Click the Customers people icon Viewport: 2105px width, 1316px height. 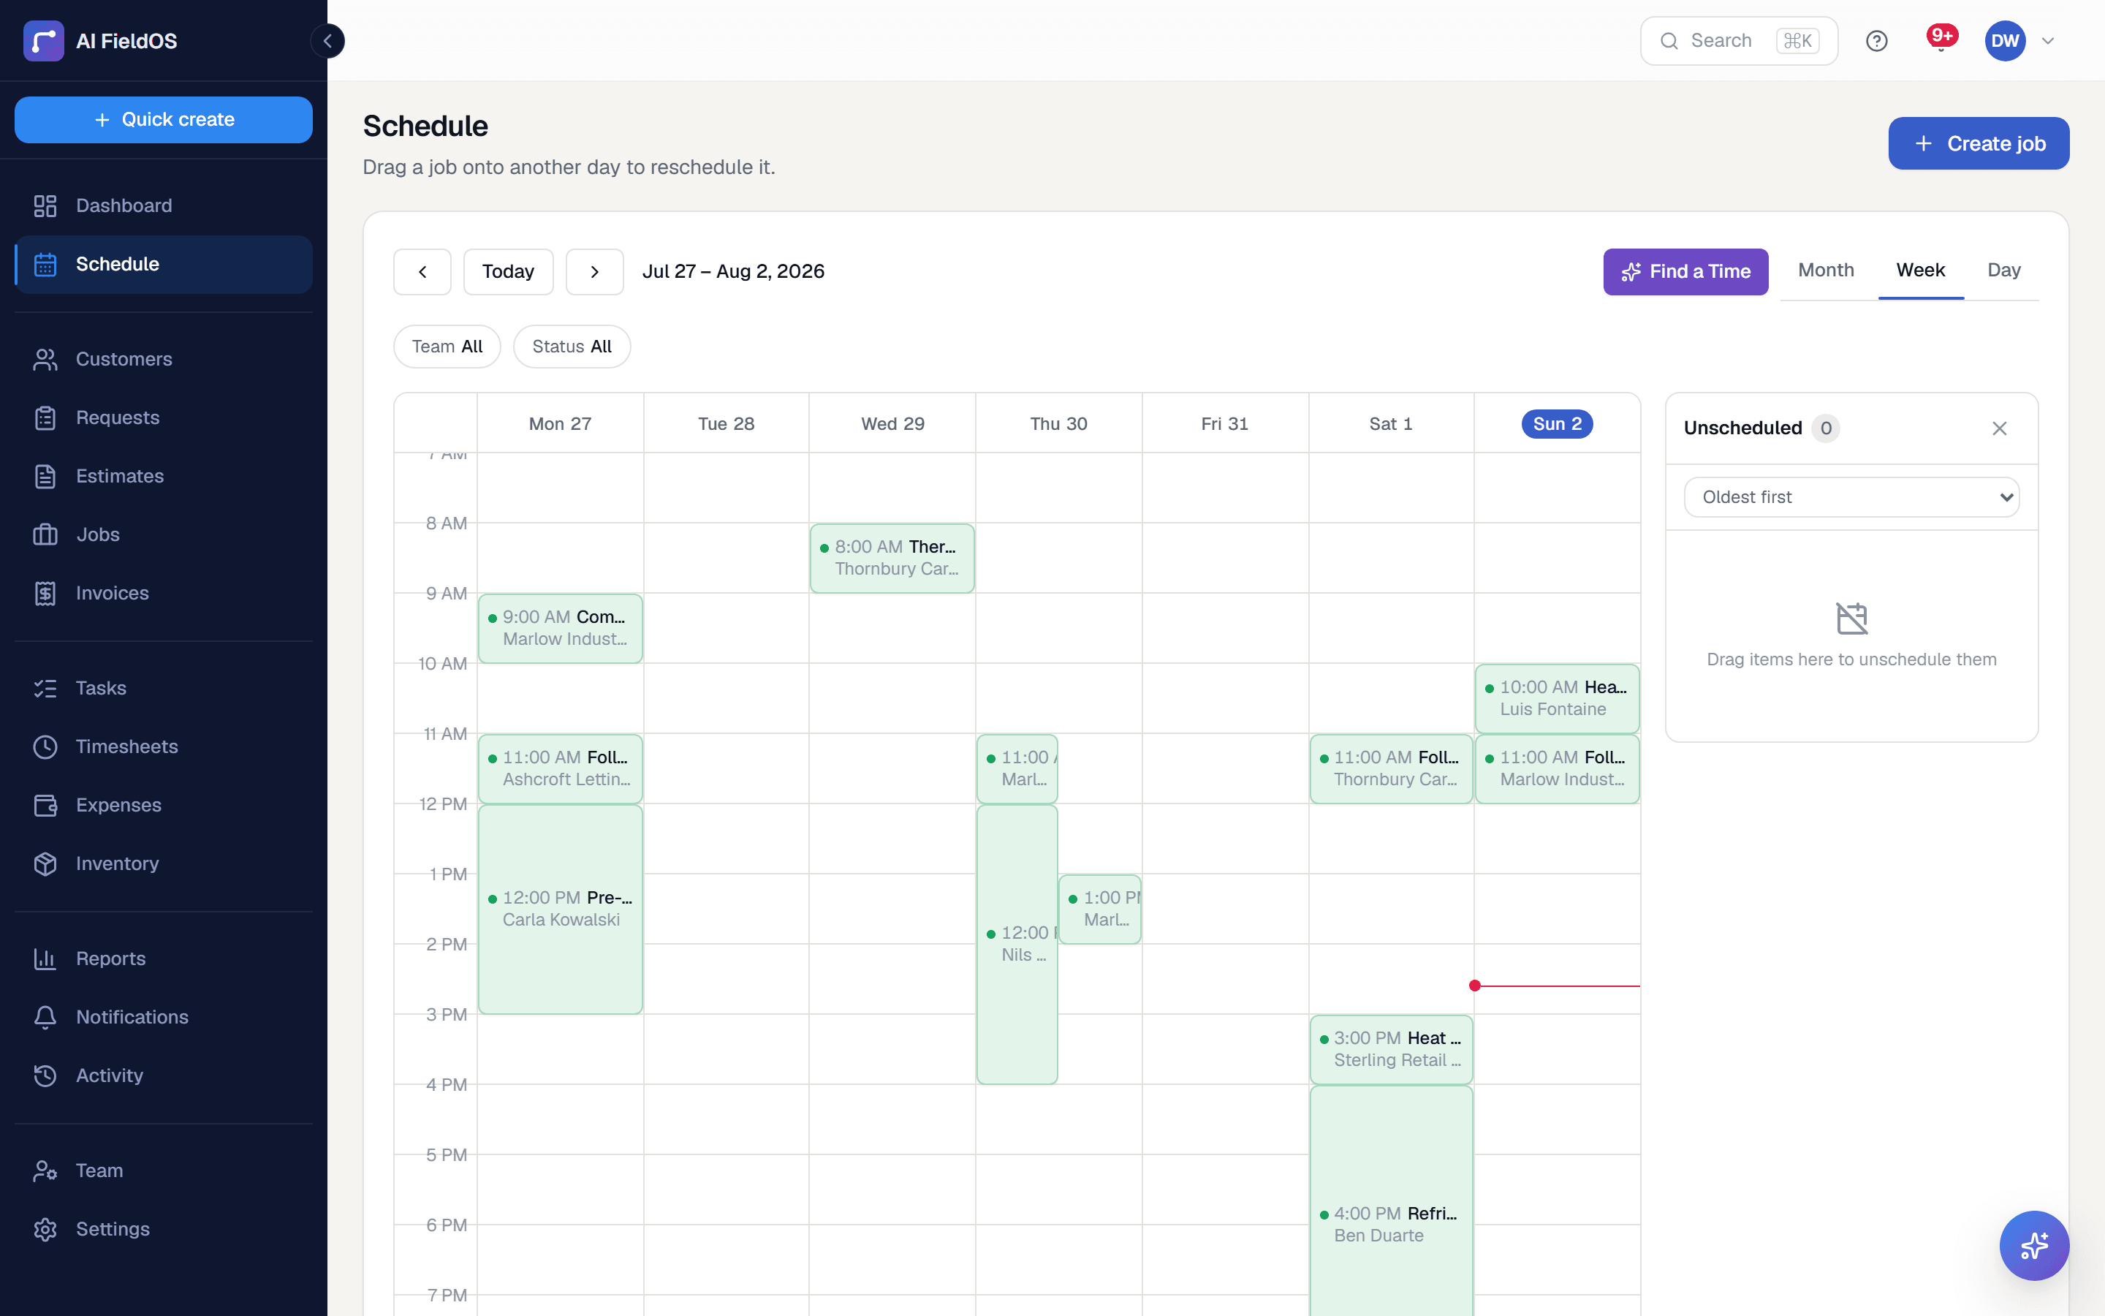tap(45, 358)
